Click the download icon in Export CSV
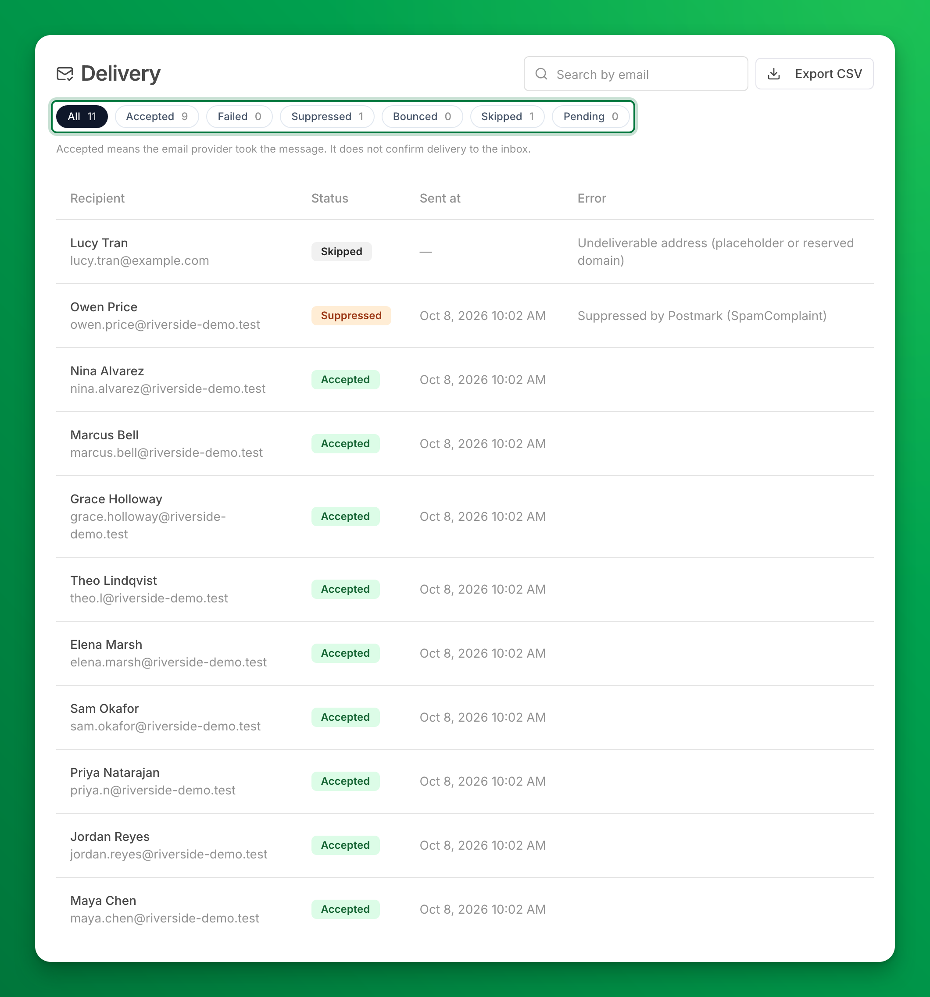This screenshot has width=930, height=997. point(774,74)
